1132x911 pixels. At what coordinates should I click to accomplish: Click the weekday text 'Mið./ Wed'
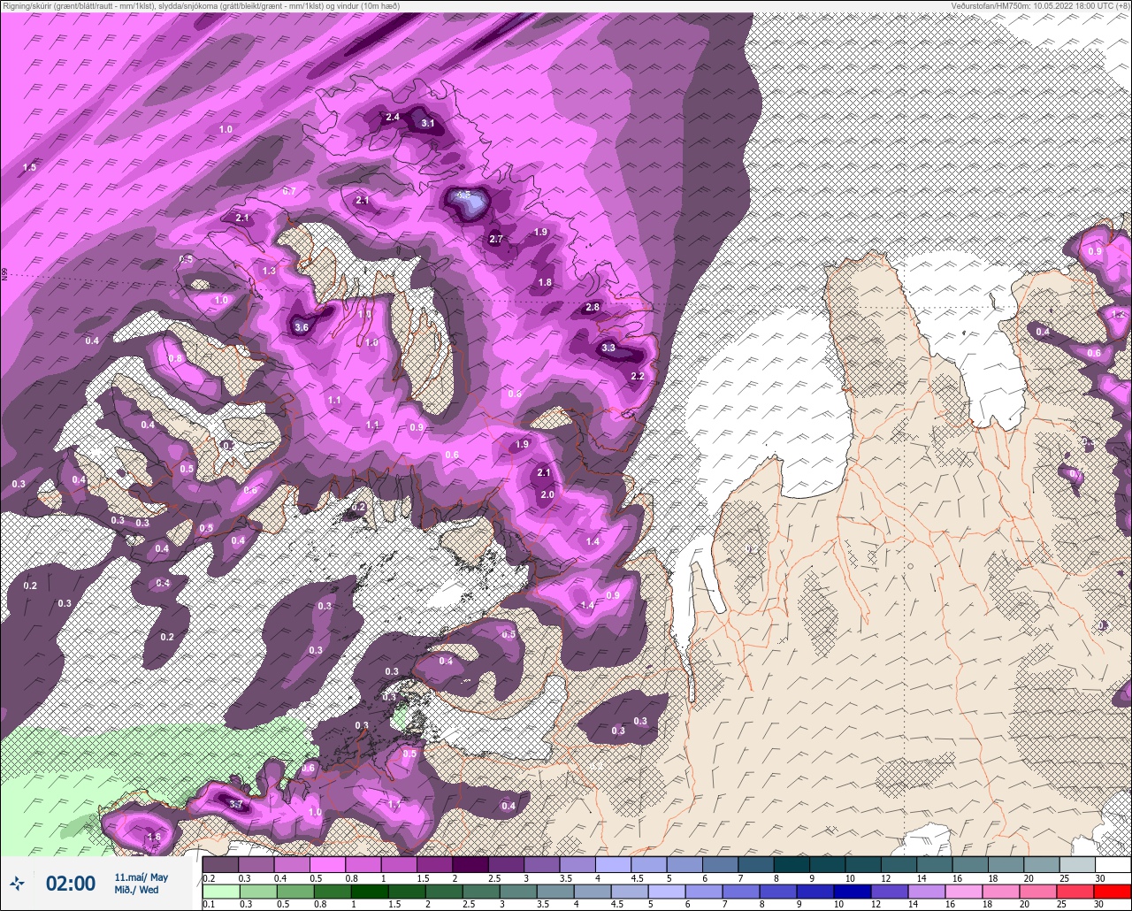136,890
